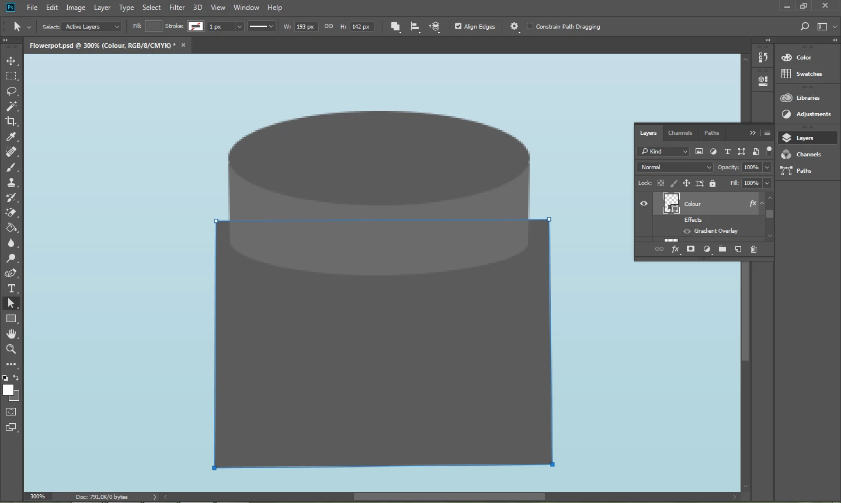This screenshot has height=503, width=841.
Task: Select the Move tool
Action: pyautogui.click(x=11, y=61)
